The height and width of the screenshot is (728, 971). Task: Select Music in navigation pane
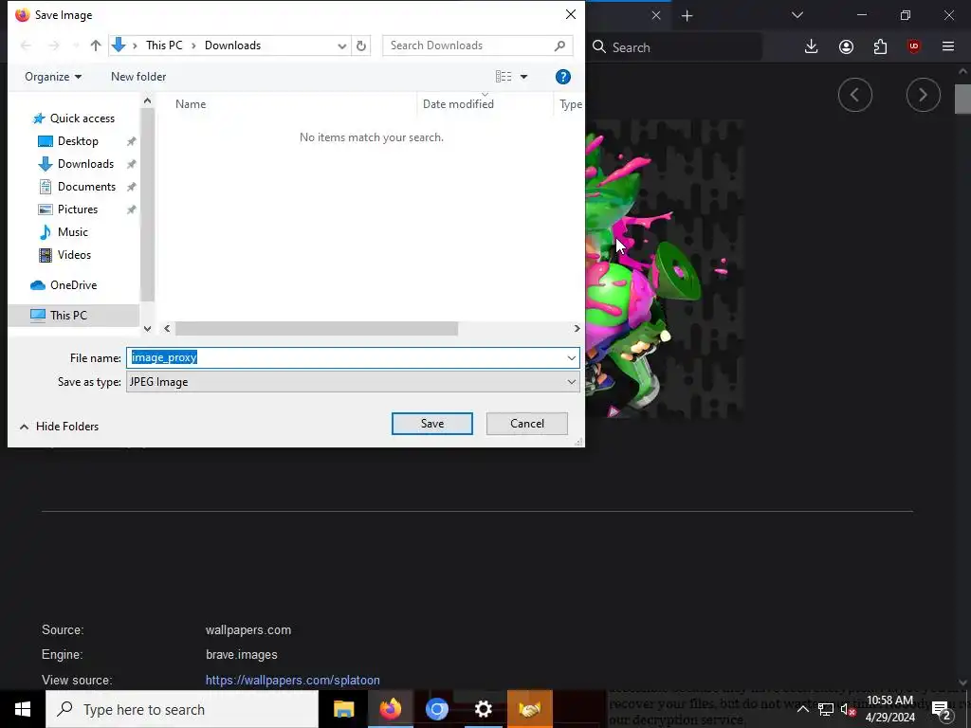[x=72, y=232]
